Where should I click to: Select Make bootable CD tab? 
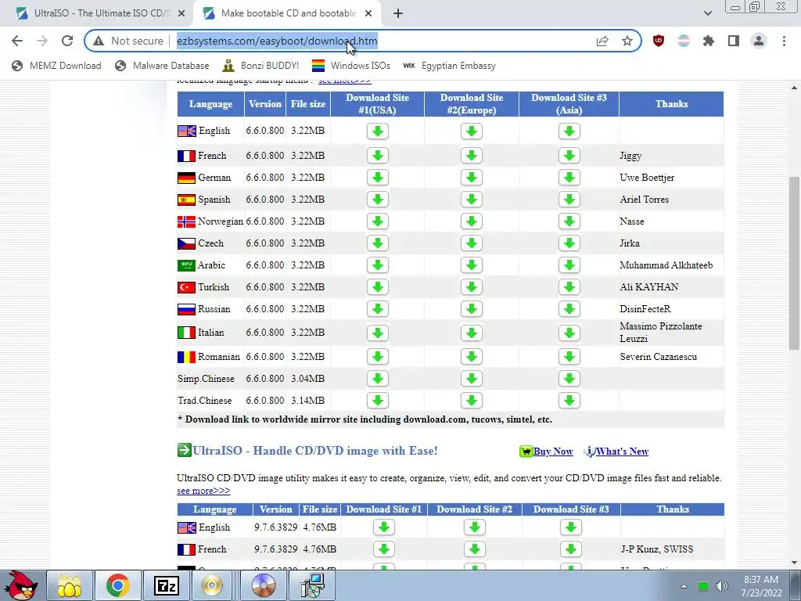(288, 13)
